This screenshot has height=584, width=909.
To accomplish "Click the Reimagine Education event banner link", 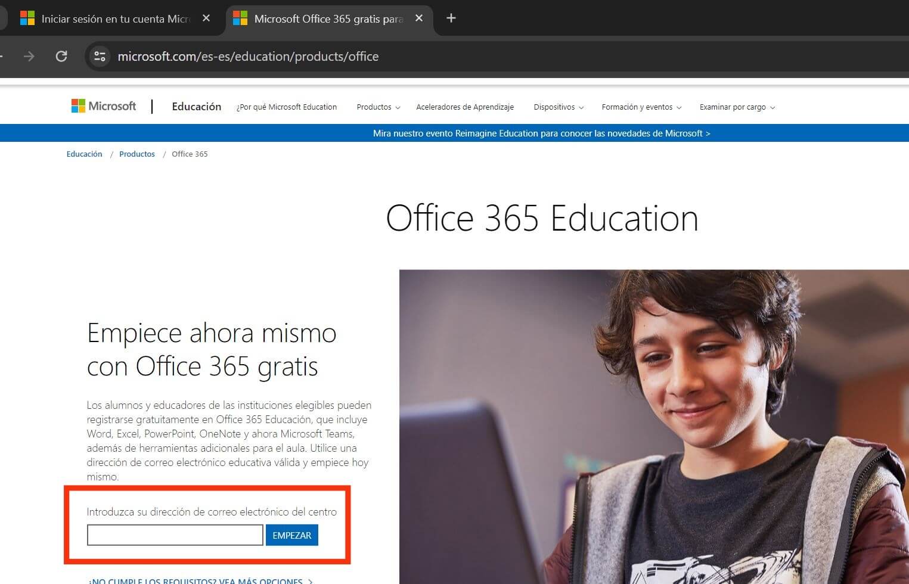I will pos(541,133).
